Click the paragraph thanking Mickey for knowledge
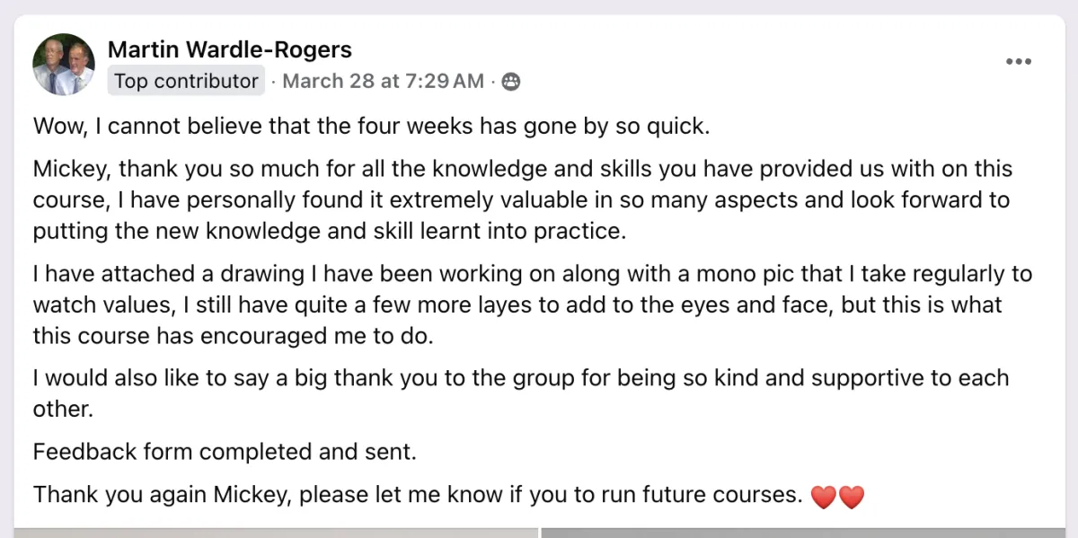Screen dimensions: 1078x538 tap(521, 199)
